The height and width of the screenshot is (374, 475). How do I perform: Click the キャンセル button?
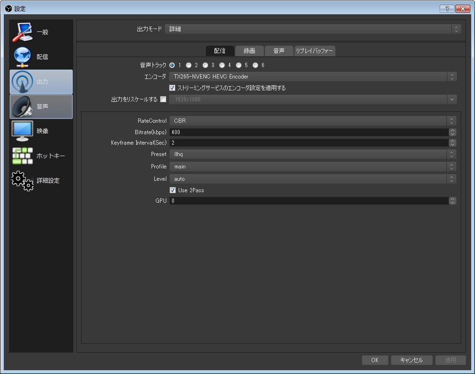411,360
